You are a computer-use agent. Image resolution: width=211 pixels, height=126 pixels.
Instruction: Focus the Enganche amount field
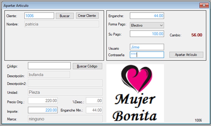[x=147, y=16]
